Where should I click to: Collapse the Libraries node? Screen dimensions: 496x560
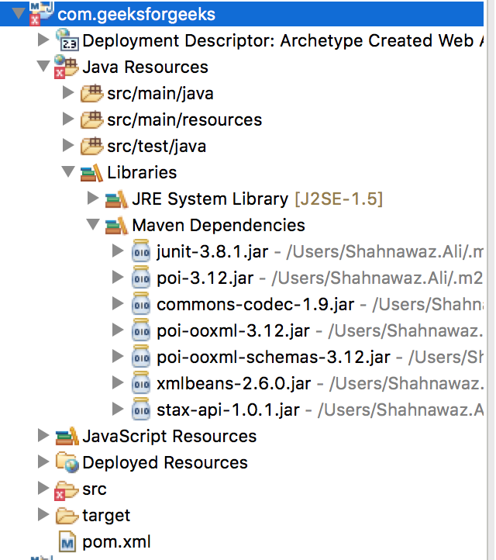point(68,171)
